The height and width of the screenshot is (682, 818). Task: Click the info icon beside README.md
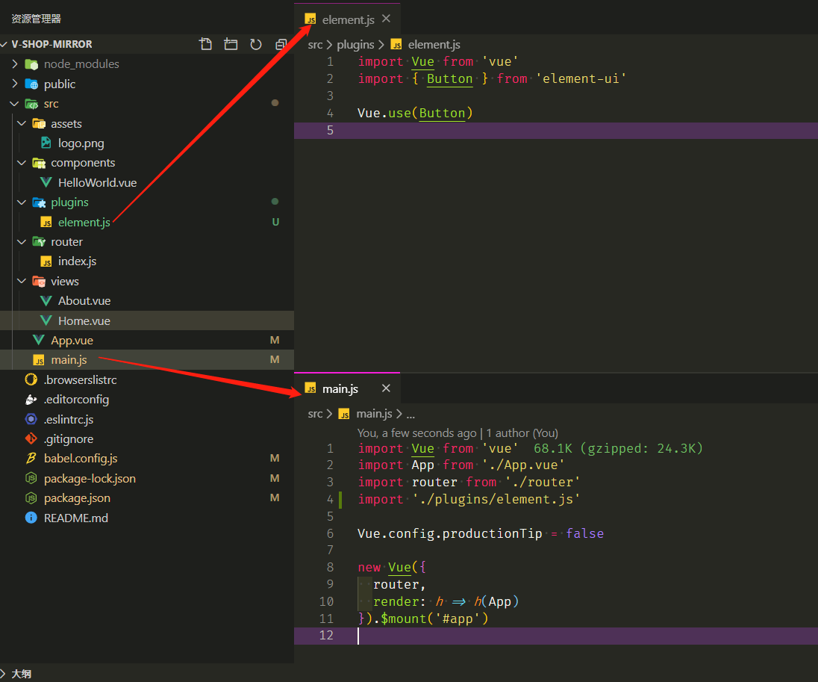(31, 518)
